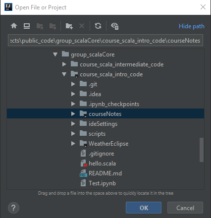Screen dimensions: 211x218
Task: Collapse the group_scalaCore folder
Action: click(55, 54)
